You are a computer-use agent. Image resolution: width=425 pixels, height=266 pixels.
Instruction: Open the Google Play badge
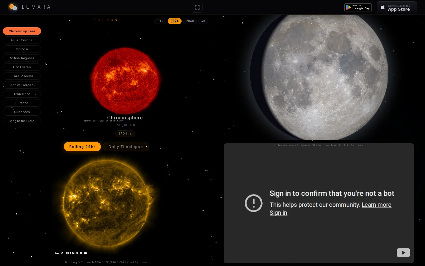point(358,7)
